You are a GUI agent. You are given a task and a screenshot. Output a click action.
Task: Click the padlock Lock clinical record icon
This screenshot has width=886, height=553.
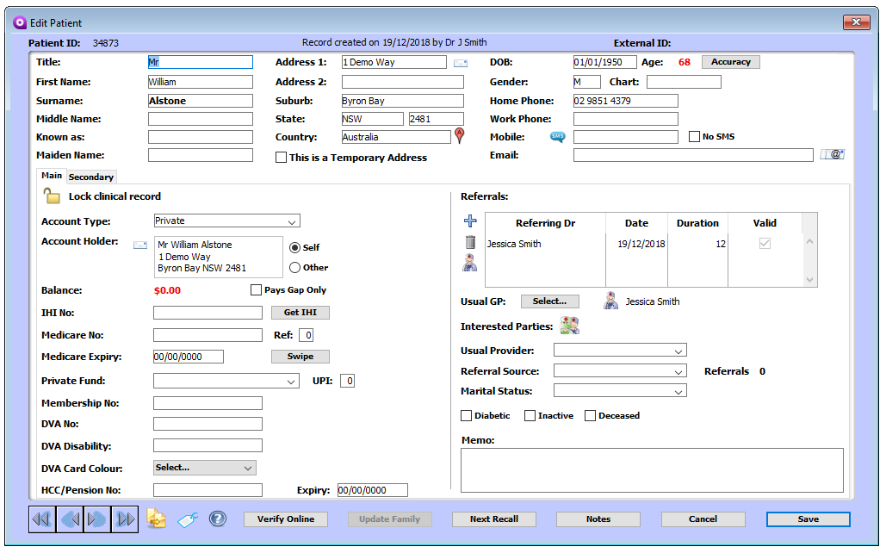[52, 196]
